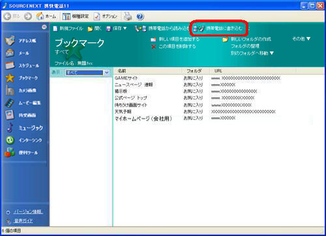Open アドレス帳 in the sidebar

[21, 40]
